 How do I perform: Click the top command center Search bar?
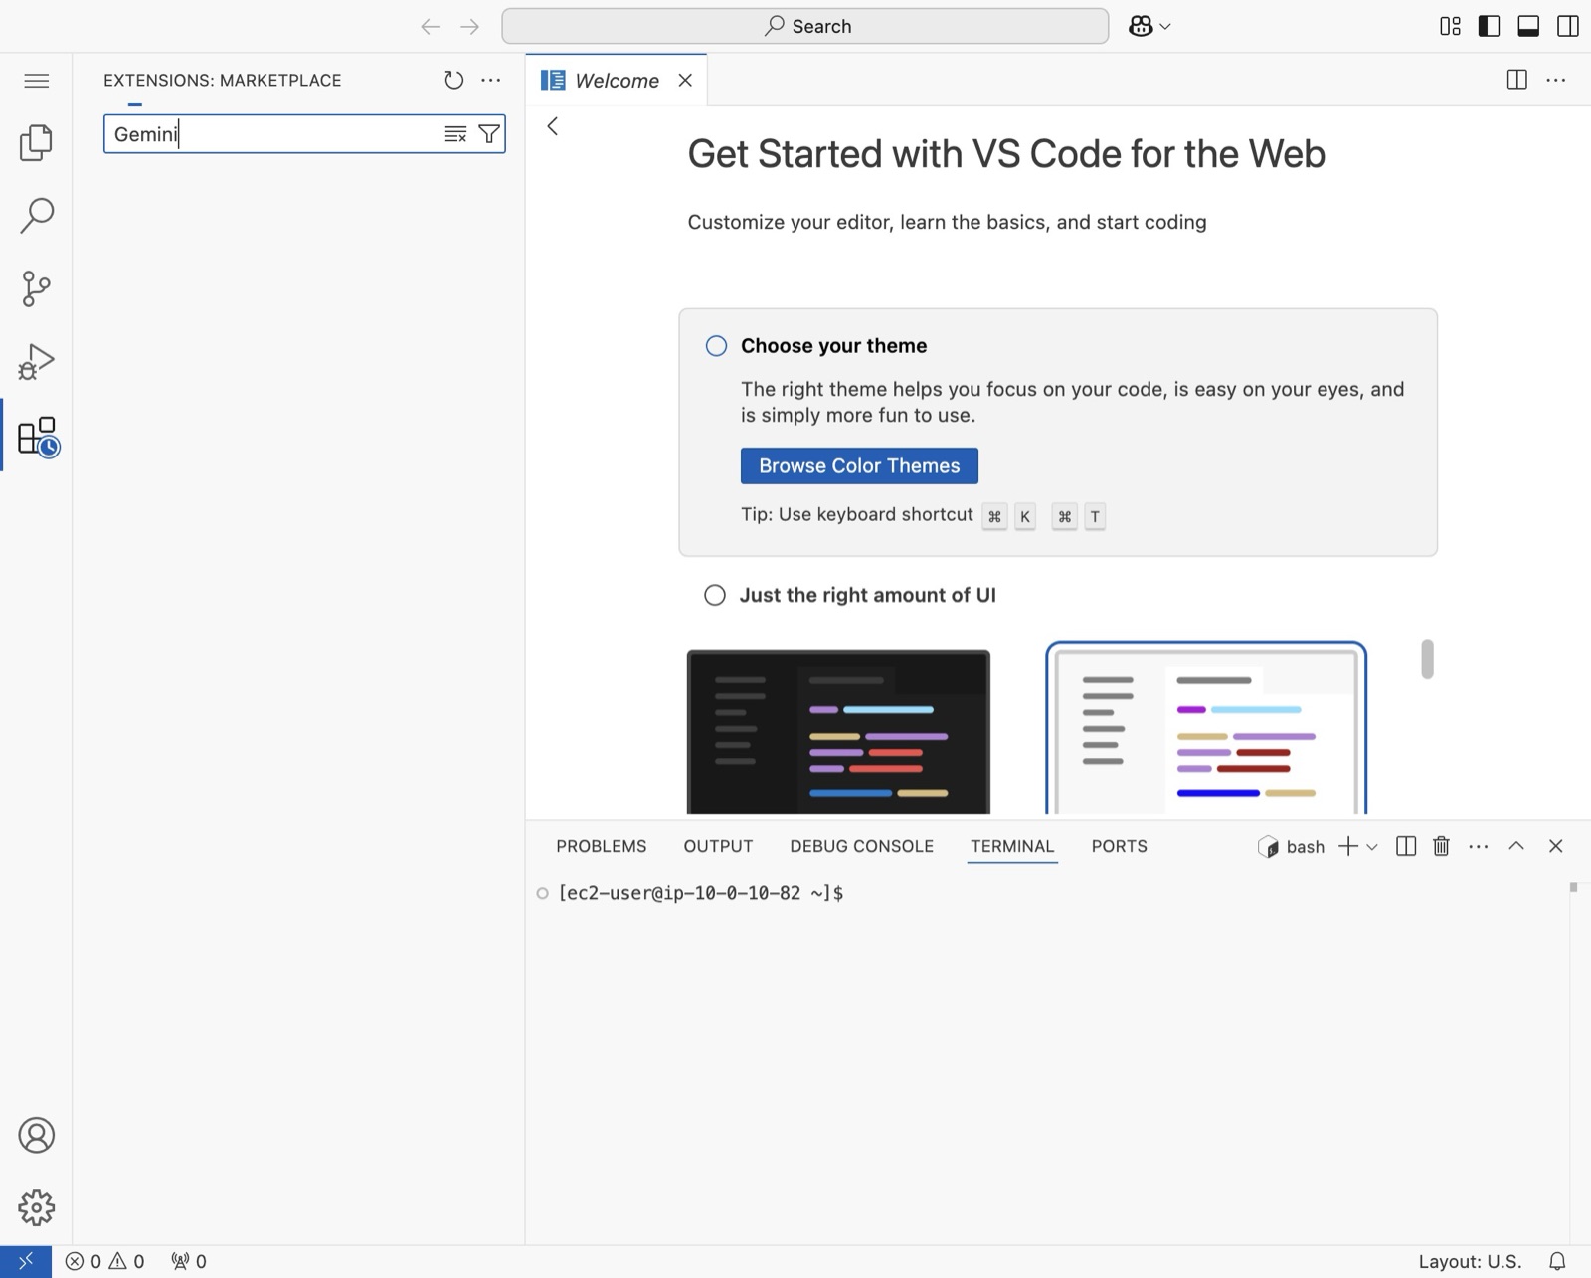tap(805, 26)
